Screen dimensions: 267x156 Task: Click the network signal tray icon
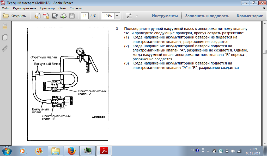(x=239, y=151)
